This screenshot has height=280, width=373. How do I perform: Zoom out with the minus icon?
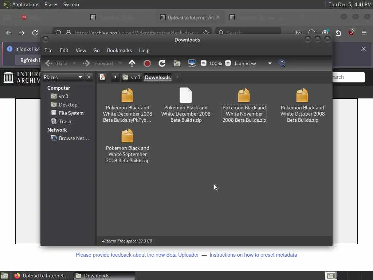[x=203, y=63]
